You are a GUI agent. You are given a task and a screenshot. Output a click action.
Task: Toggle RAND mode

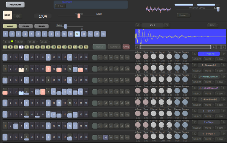click(42, 26)
